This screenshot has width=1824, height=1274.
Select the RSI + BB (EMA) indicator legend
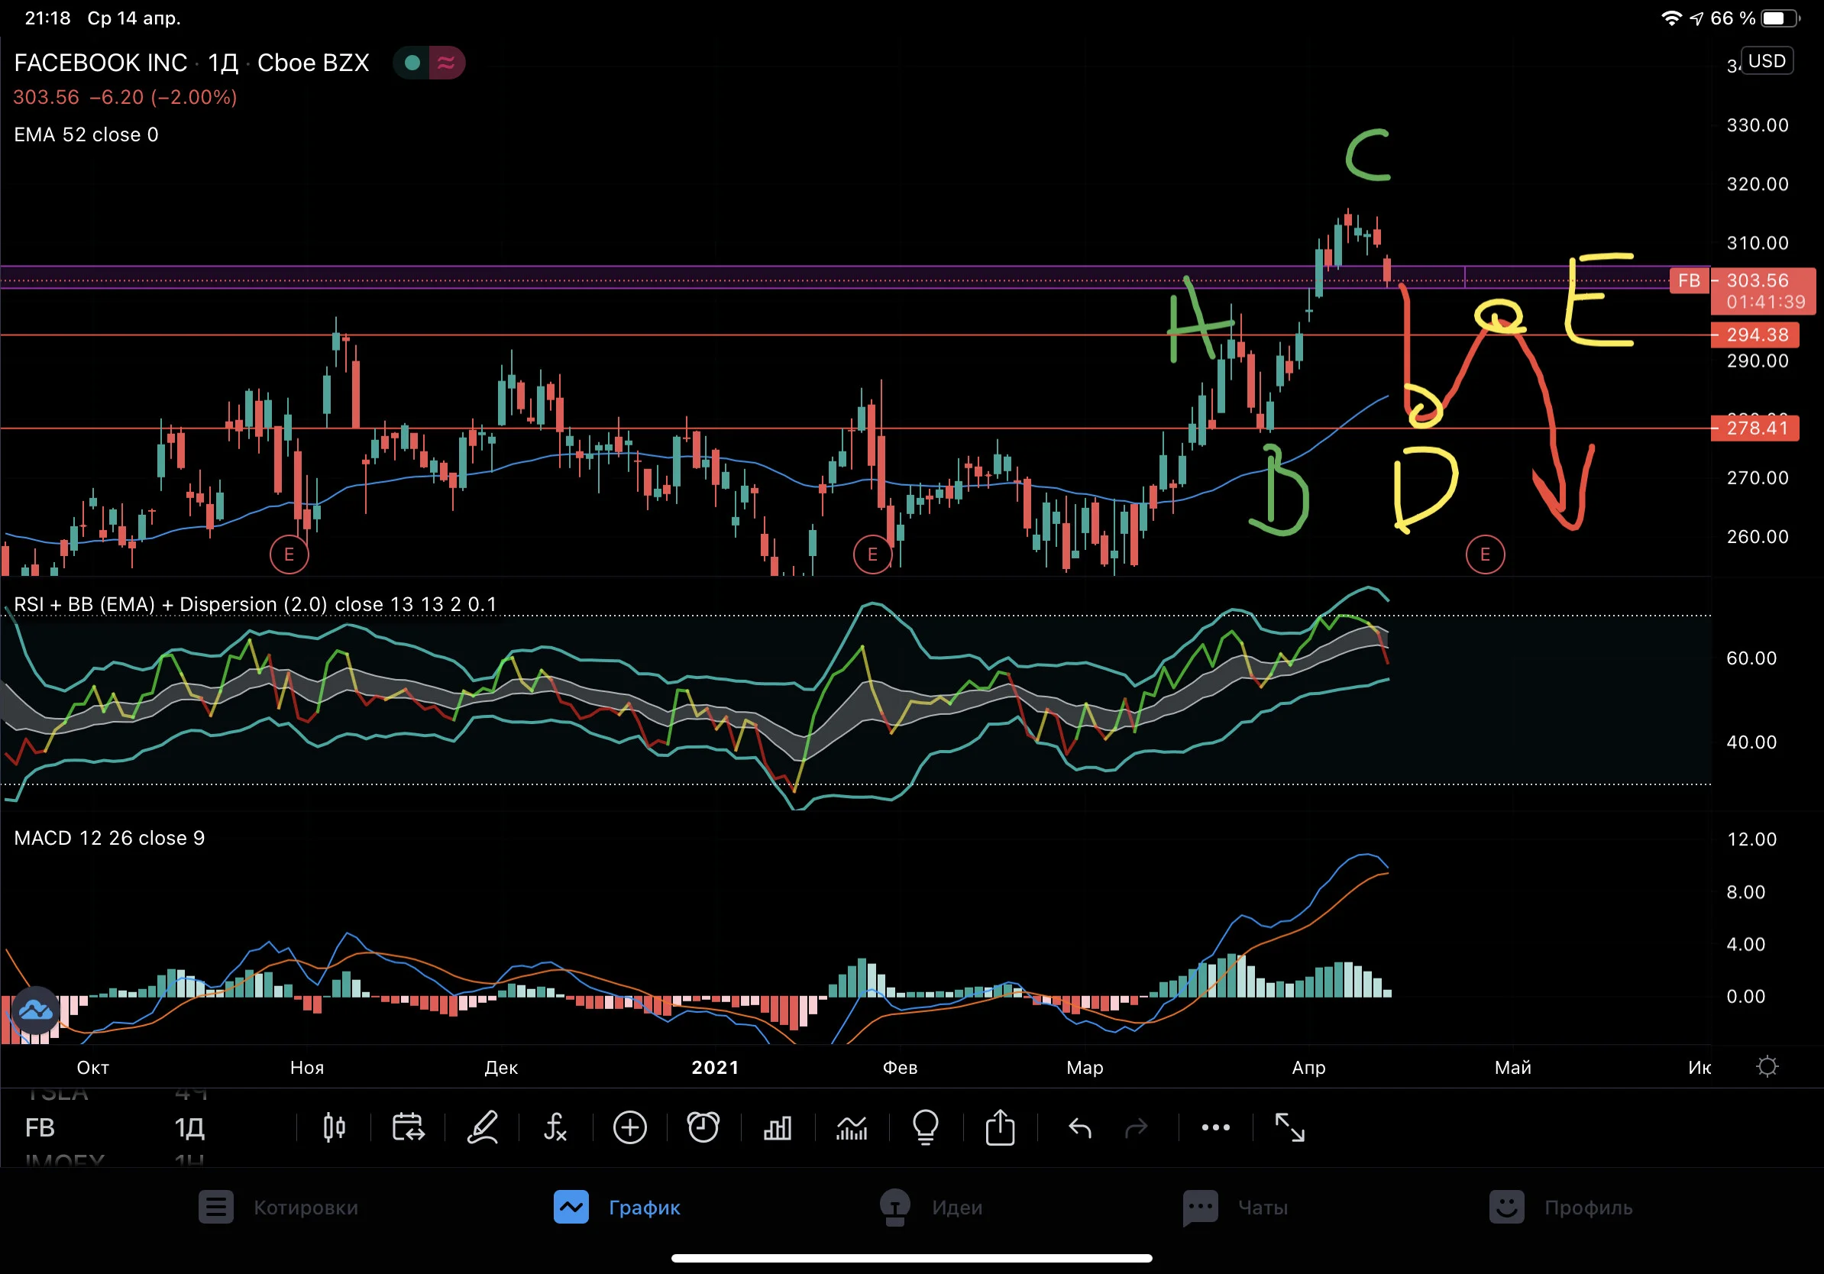255,604
